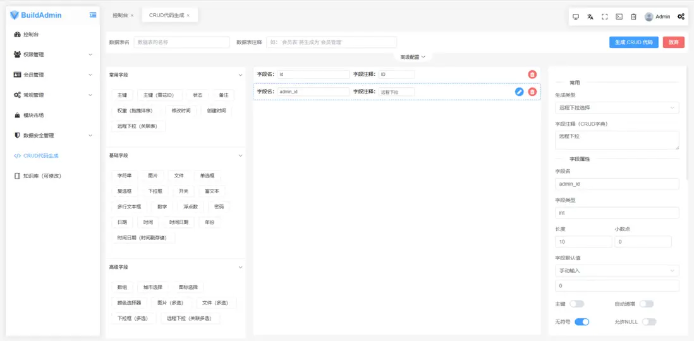Collapse the 高级字段 section
694x341 pixels.
(241, 267)
